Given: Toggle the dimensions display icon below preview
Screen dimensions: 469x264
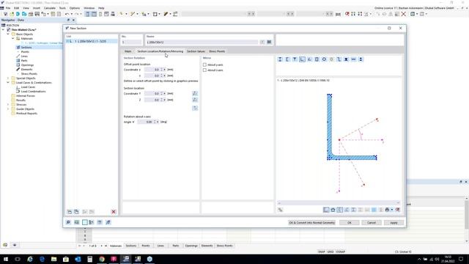Looking at the screenshot, I should (340, 210).
